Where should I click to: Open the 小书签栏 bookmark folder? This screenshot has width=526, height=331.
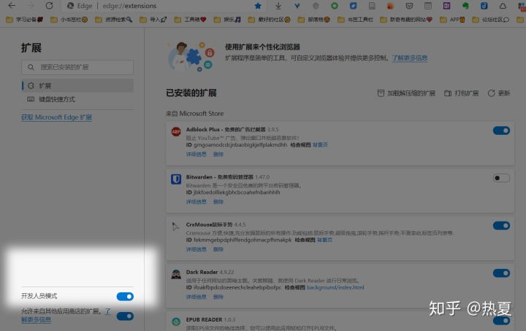(x=69, y=20)
